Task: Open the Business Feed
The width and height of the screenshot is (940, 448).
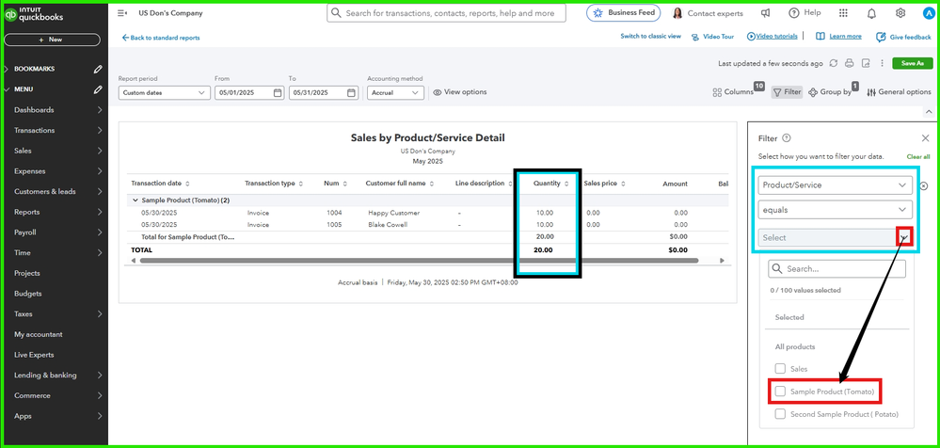Action: click(624, 12)
